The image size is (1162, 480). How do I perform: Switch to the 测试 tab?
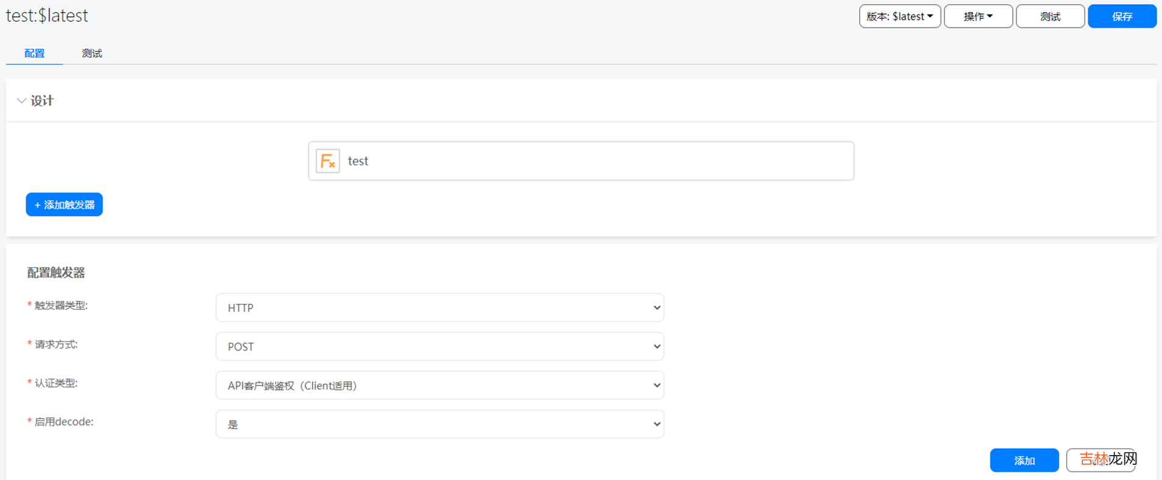click(92, 53)
